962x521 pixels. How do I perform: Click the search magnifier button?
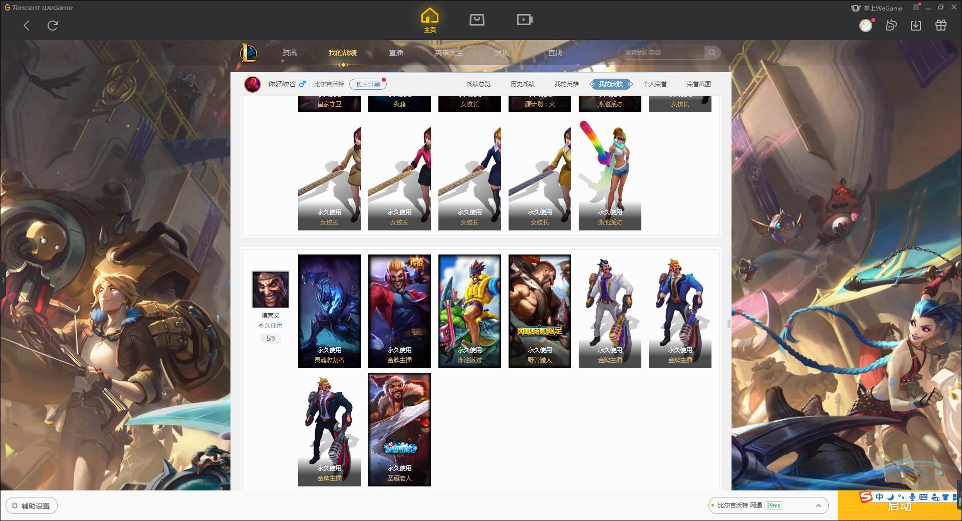(711, 53)
